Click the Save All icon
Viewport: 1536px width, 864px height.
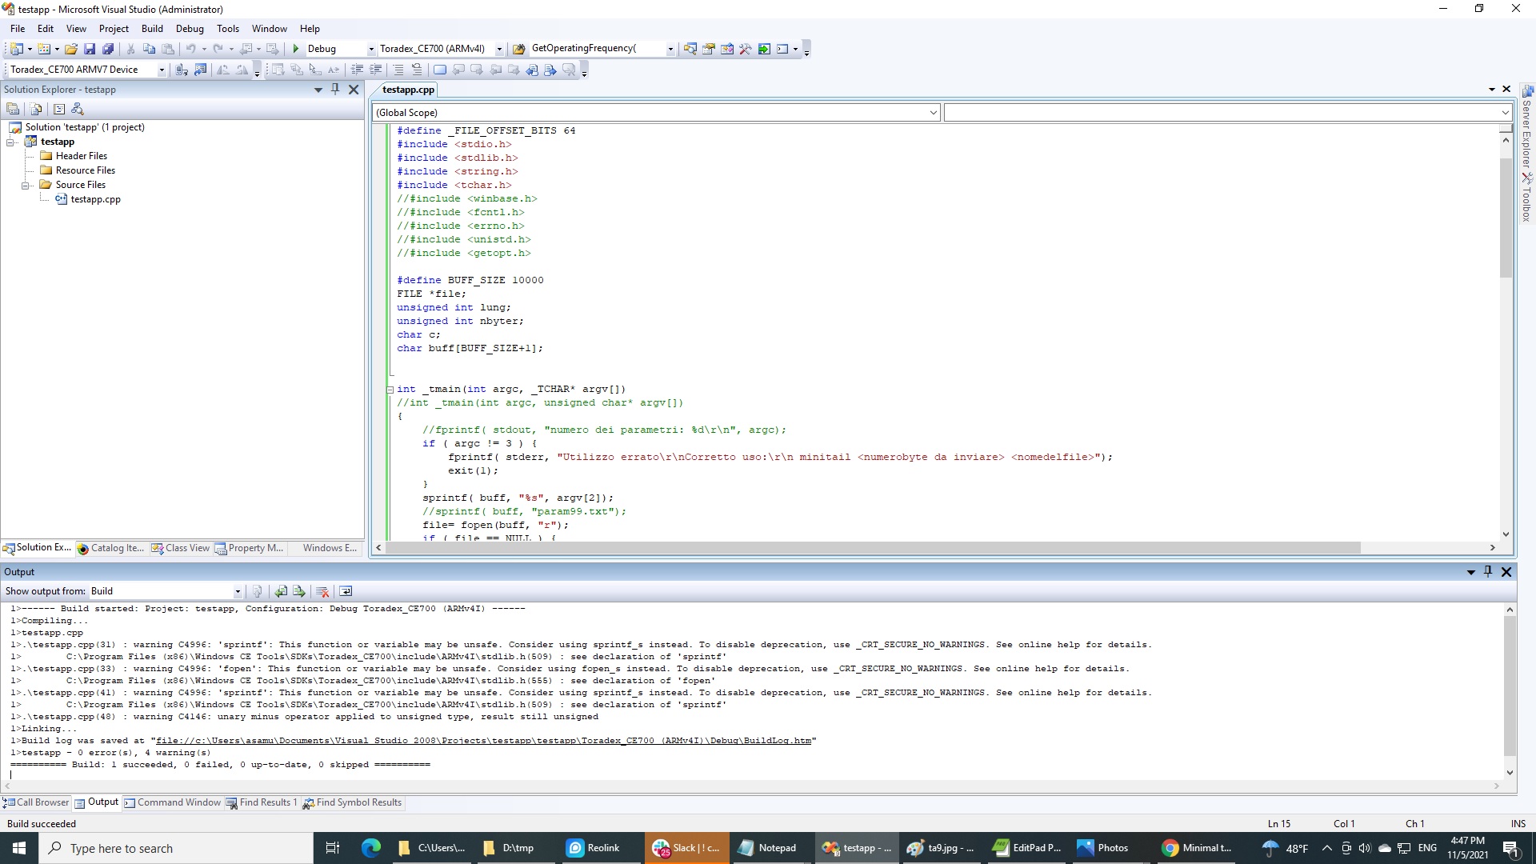(x=108, y=49)
